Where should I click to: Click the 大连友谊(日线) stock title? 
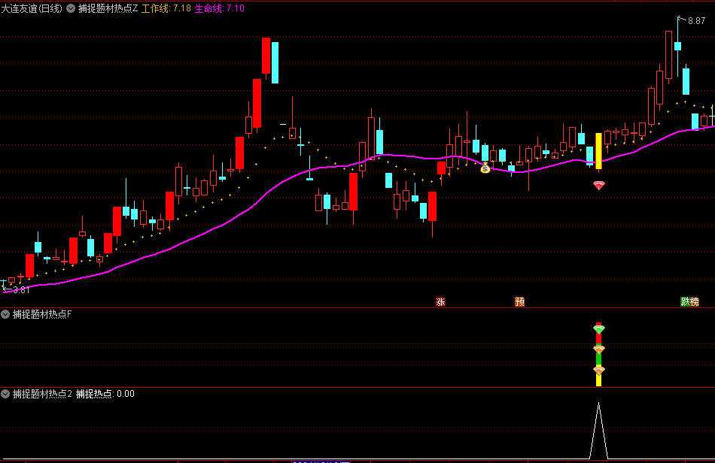[x=32, y=8]
